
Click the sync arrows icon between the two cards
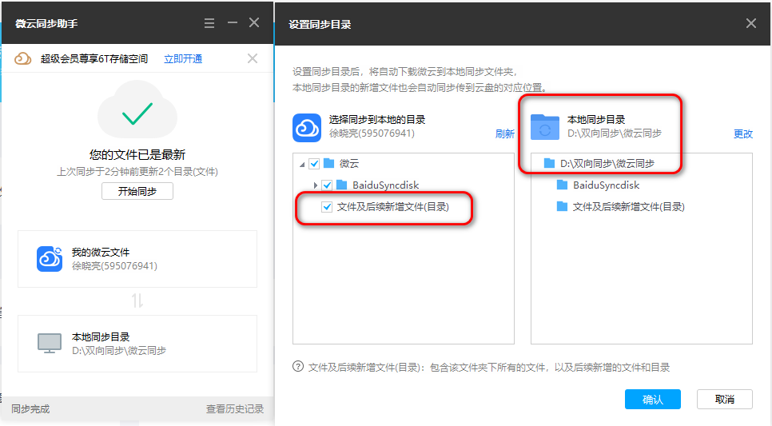137,301
